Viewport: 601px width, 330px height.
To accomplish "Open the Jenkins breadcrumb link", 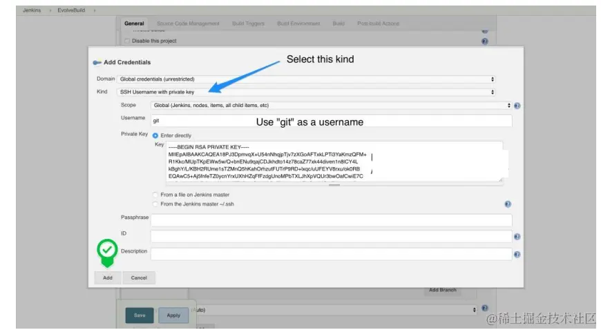I will click(x=32, y=10).
